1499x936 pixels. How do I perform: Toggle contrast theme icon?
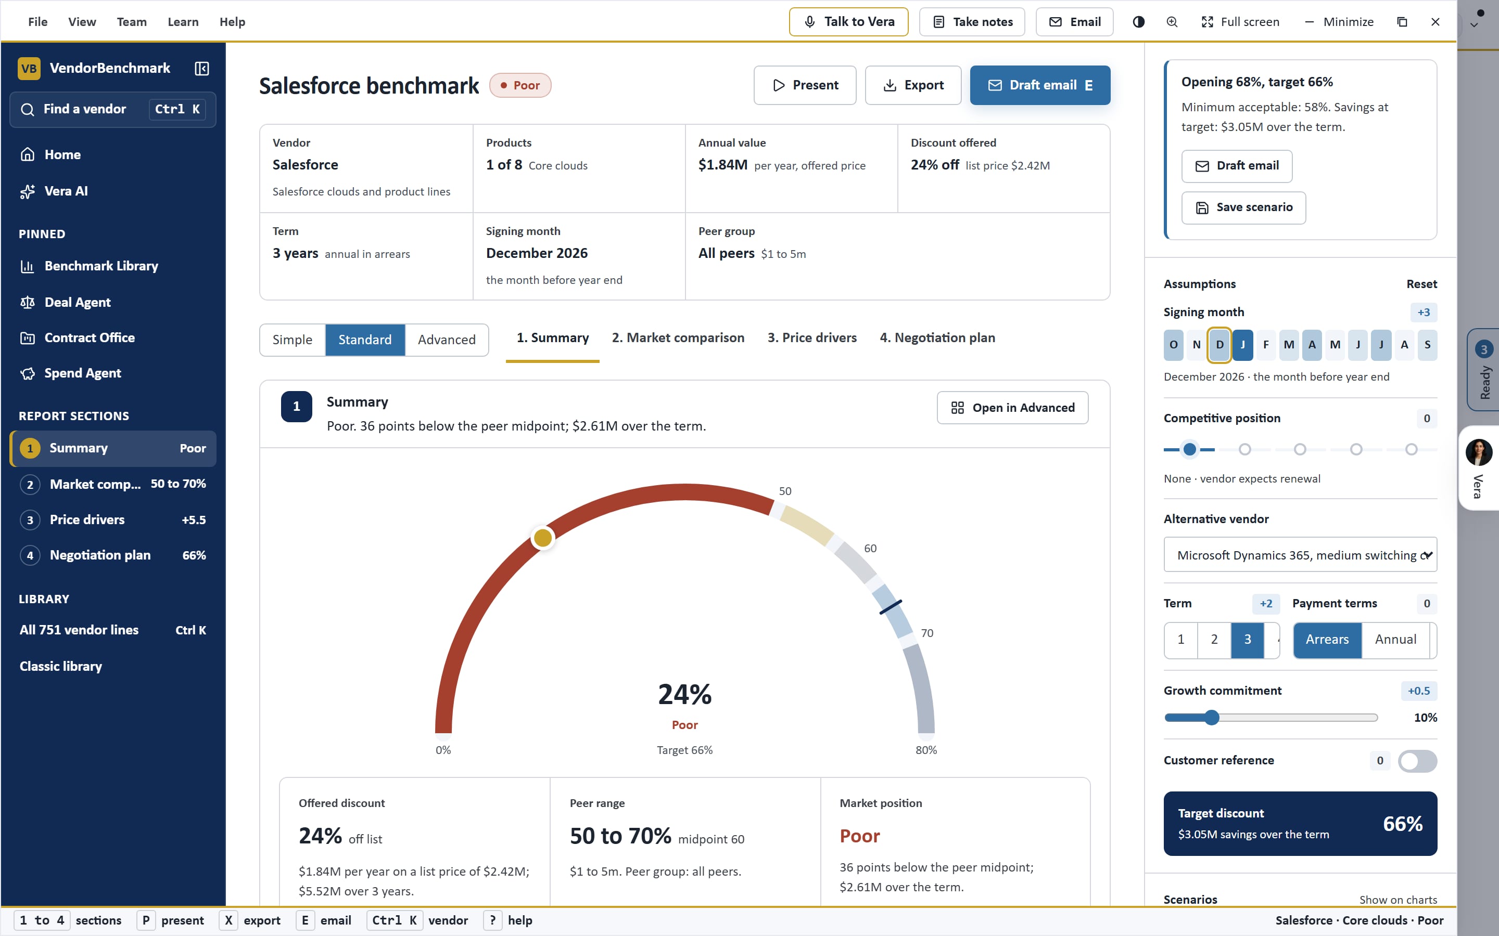[1138, 22]
